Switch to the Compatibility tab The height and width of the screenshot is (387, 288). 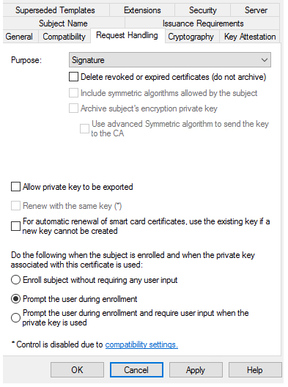click(x=64, y=37)
